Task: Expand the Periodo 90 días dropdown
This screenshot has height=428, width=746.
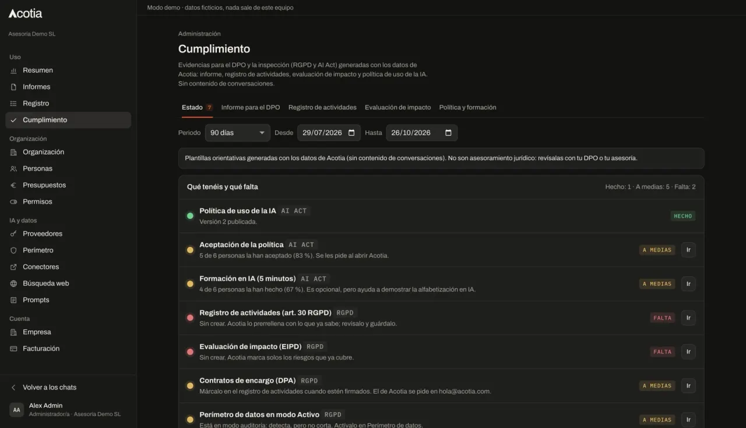Action: click(x=238, y=133)
